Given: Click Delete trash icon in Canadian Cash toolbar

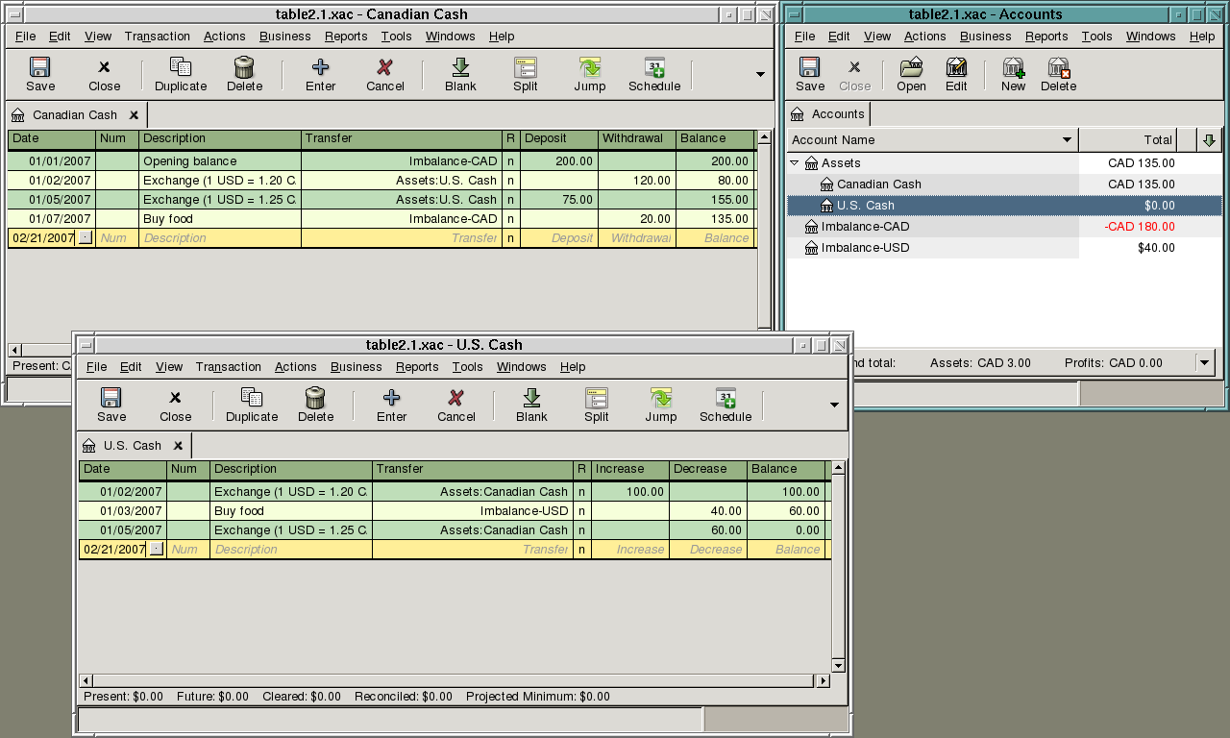Looking at the screenshot, I should pyautogui.click(x=244, y=68).
